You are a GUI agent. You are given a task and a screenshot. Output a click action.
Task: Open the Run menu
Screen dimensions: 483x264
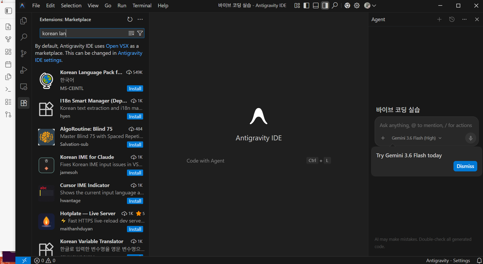click(122, 5)
